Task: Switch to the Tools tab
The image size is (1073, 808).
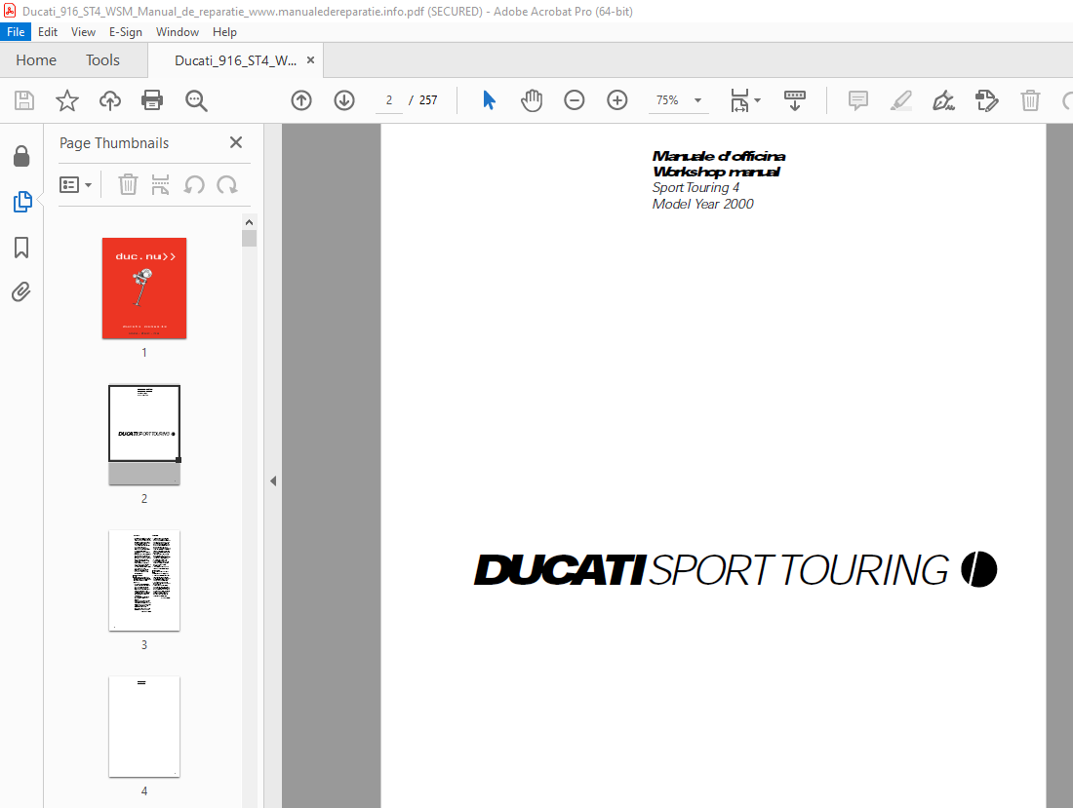Action: click(102, 60)
